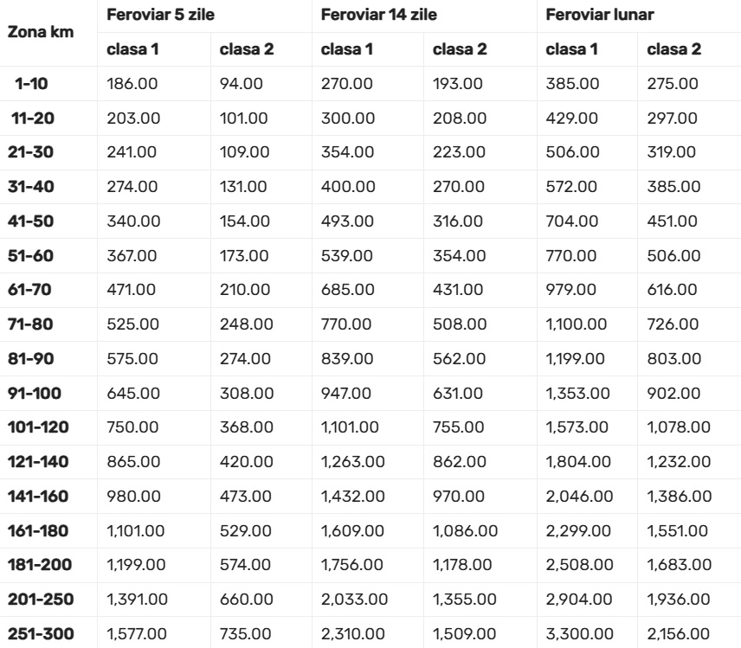Click "clasa 1" under Feroviar 5 zile
Screen dimensions: 741x648
(132, 49)
